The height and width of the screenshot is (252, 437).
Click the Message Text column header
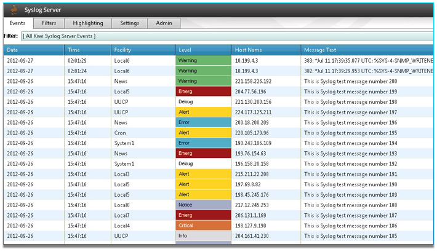pos(367,50)
